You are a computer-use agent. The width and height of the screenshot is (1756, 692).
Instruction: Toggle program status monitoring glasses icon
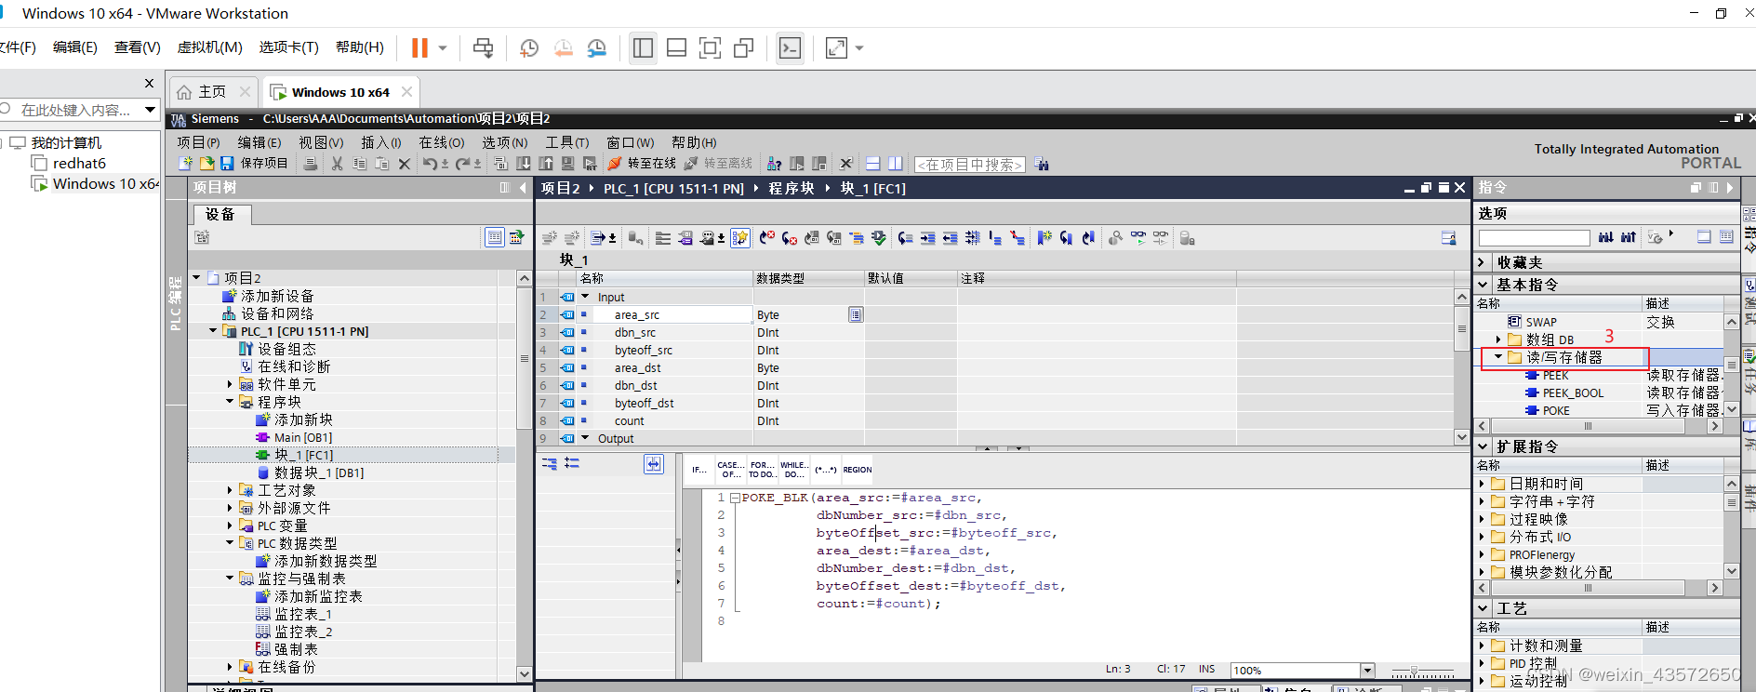(x=1138, y=238)
